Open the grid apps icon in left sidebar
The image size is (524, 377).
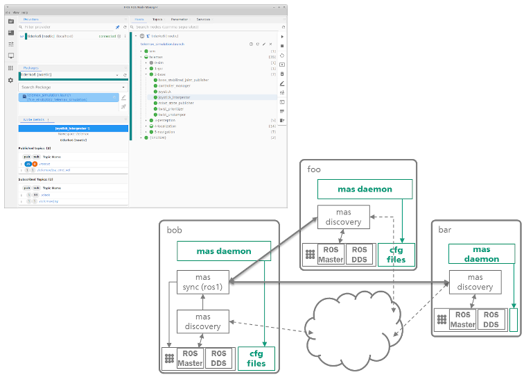(x=10, y=68)
